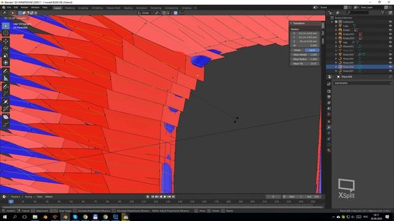
Task: Open the Render menu
Action: pos(25,7)
